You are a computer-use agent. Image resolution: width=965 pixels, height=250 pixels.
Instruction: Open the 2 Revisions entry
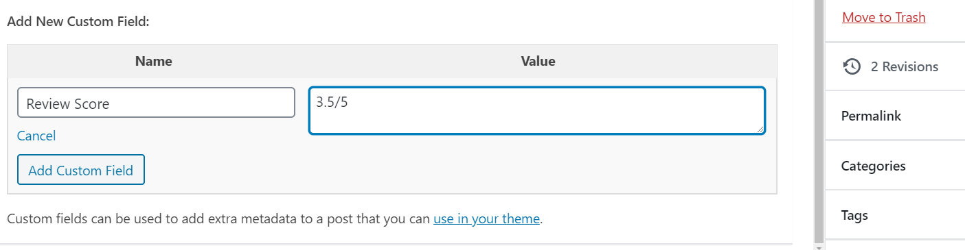pos(904,66)
